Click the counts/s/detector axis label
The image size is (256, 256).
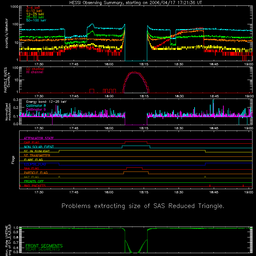click(x=6, y=33)
